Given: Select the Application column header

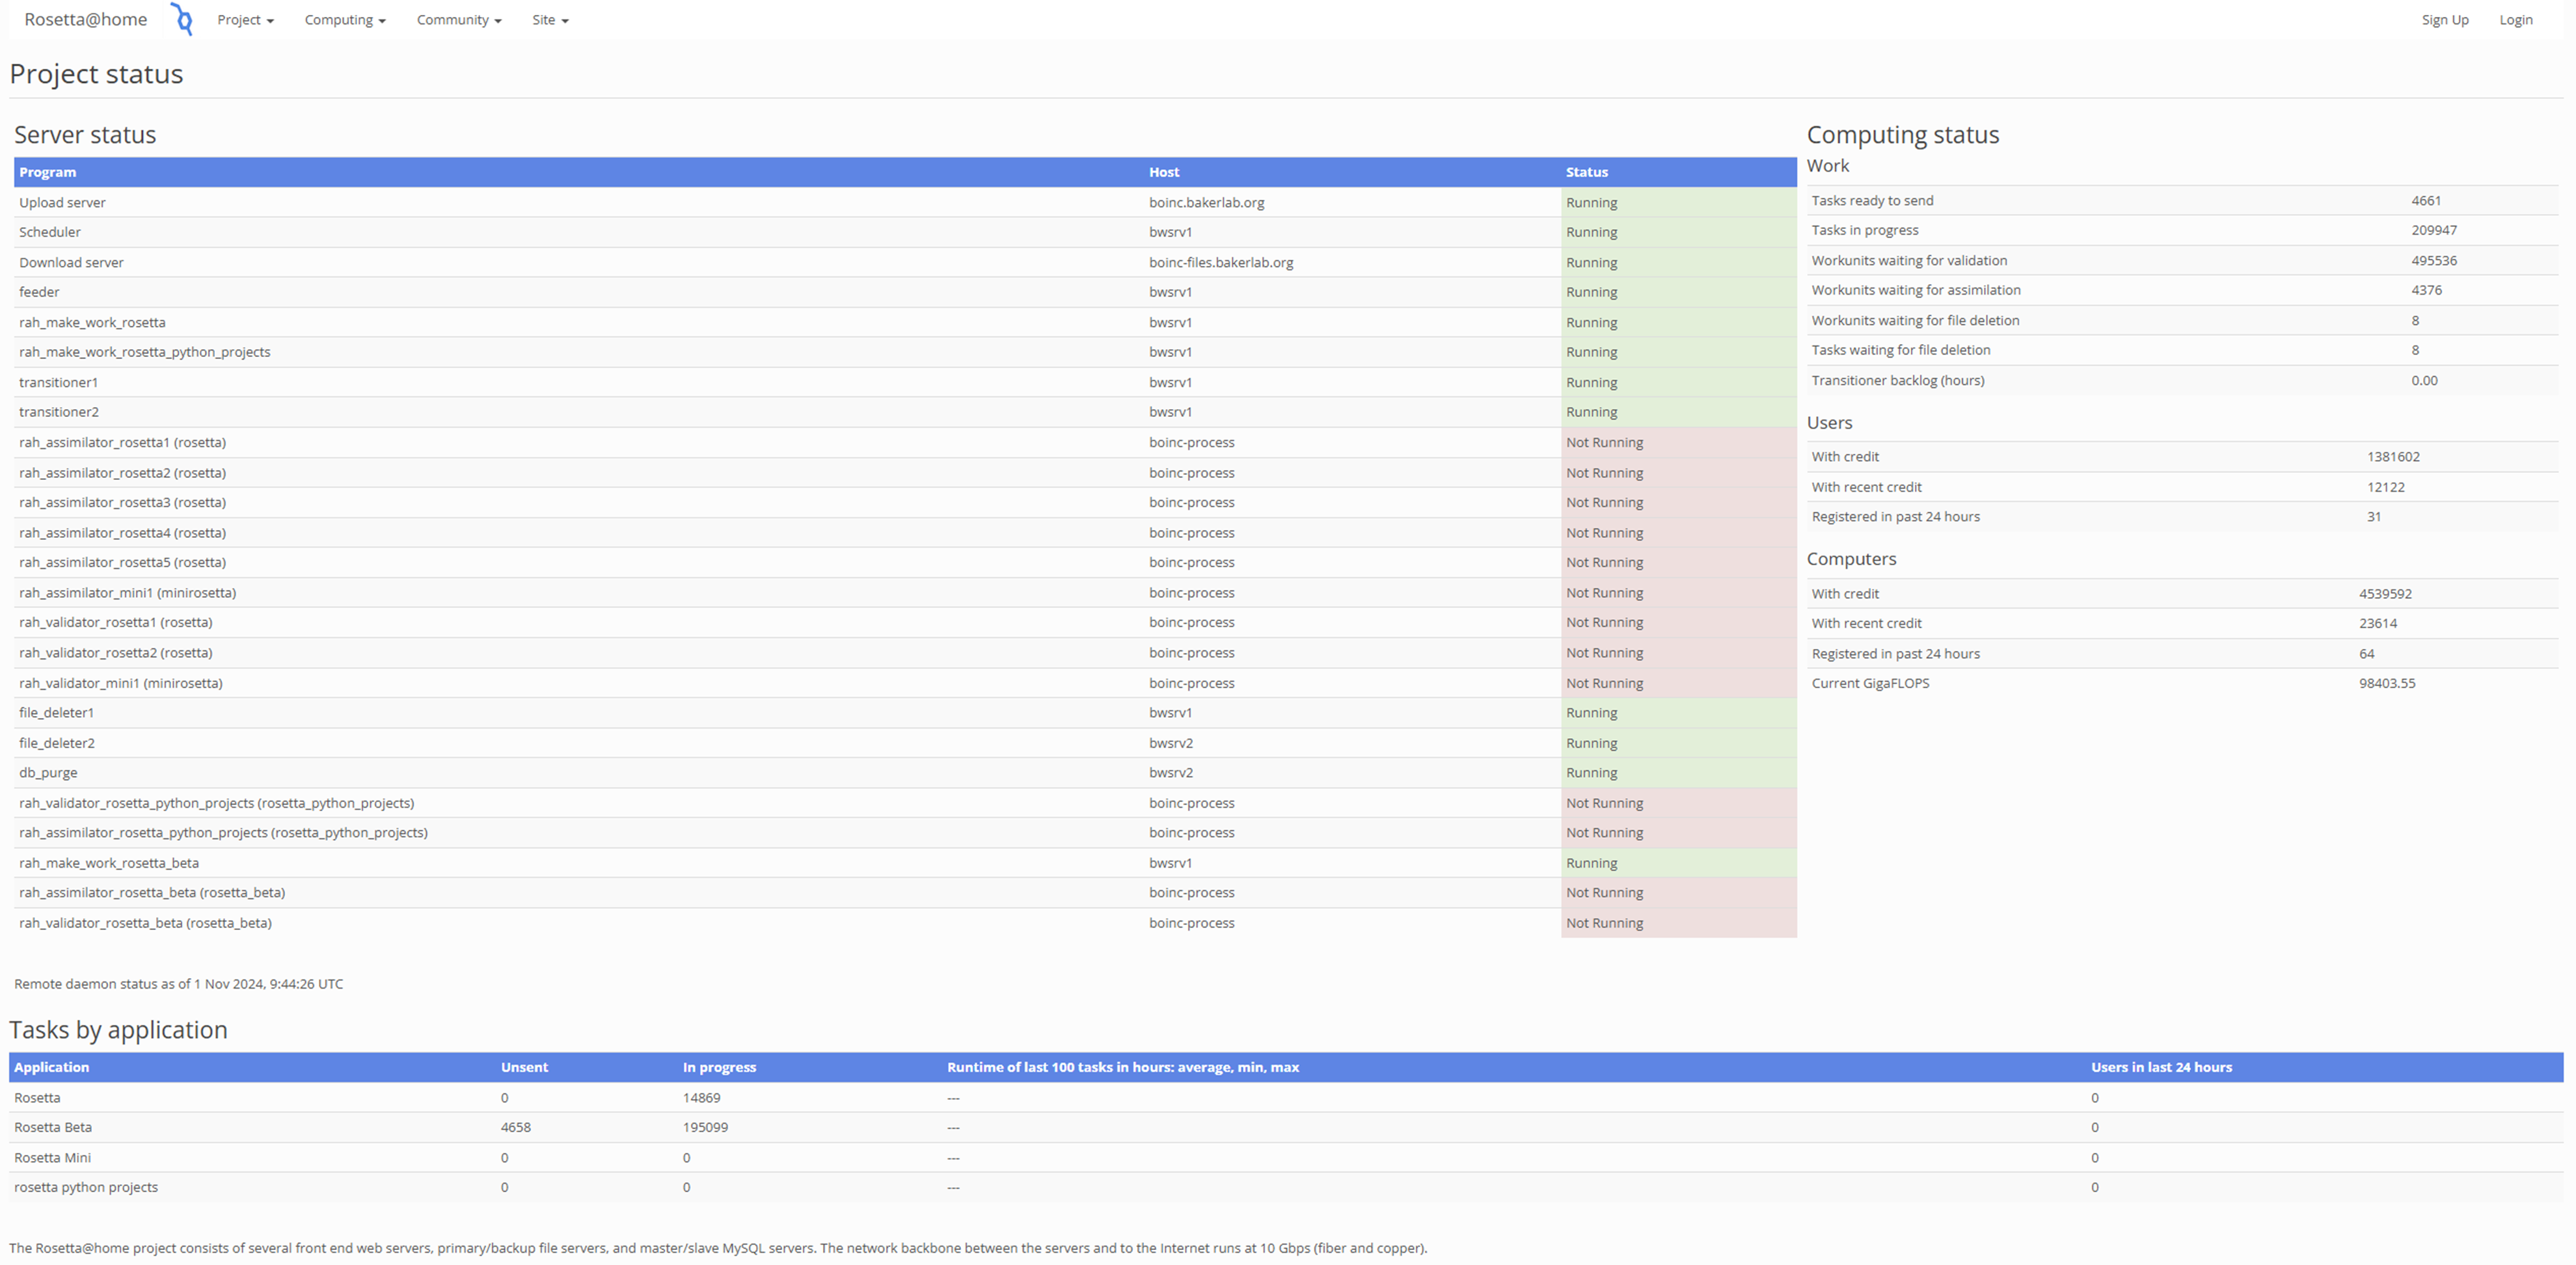Looking at the screenshot, I should 51,1067.
